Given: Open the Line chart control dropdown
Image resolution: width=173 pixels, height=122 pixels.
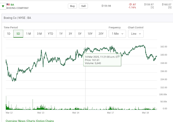Looking at the screenshot, I should pos(136,34).
